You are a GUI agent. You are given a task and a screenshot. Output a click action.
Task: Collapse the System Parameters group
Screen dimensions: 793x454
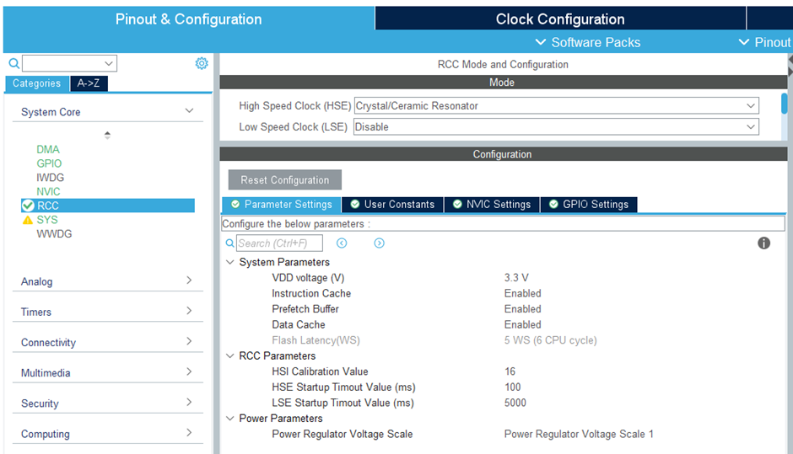pos(230,262)
